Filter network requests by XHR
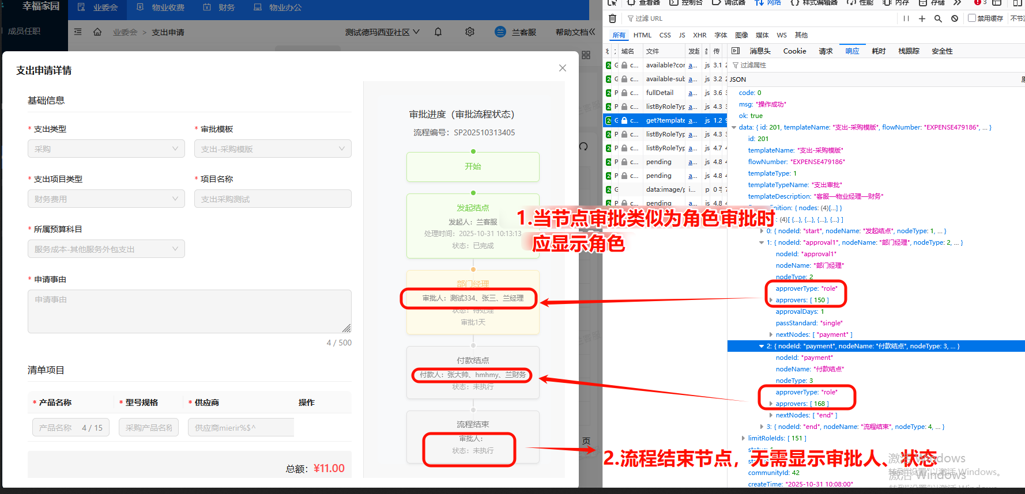Image resolution: width=1025 pixels, height=494 pixels. 700,35
